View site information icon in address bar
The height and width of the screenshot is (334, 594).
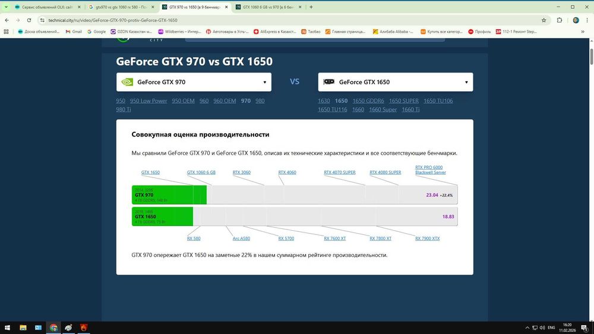pyautogui.click(x=42, y=20)
